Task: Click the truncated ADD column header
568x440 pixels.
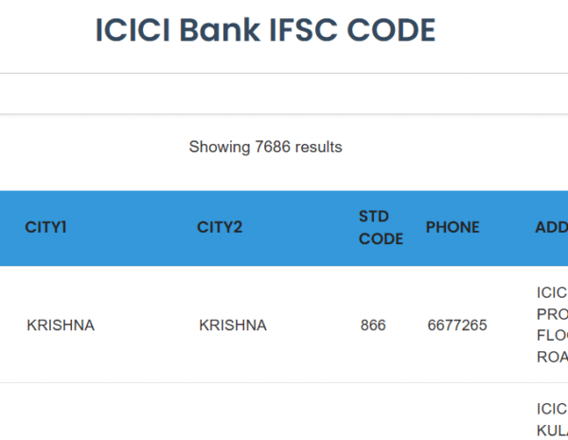Action: (x=551, y=227)
